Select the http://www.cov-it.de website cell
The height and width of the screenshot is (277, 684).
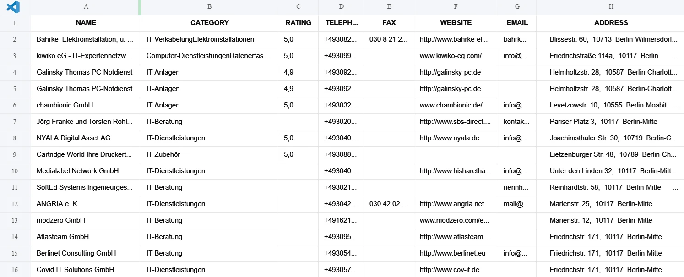tap(456, 270)
